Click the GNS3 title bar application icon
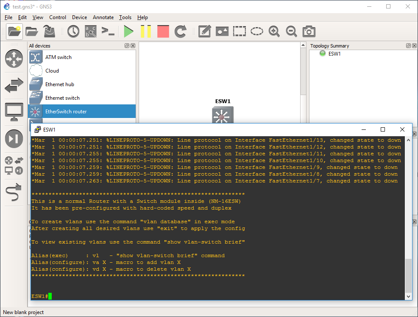This screenshot has height=317, width=418. click(x=7, y=6)
